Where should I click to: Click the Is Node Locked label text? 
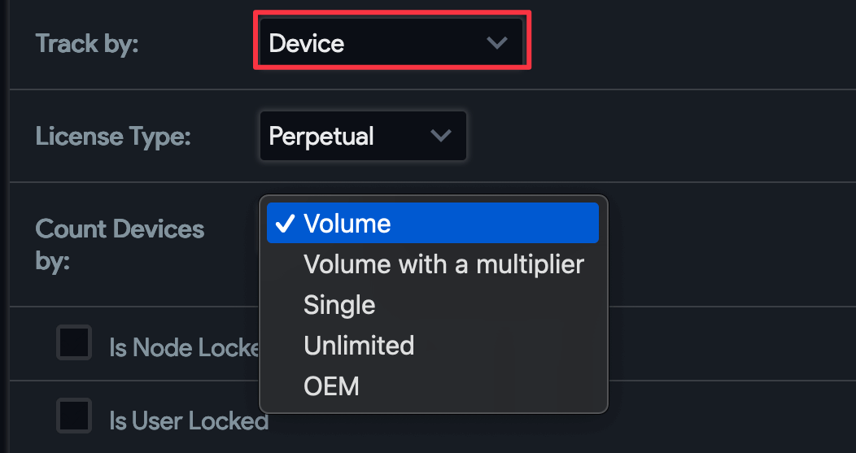pos(185,347)
